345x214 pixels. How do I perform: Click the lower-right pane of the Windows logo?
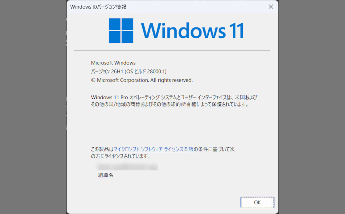pos(127,37)
